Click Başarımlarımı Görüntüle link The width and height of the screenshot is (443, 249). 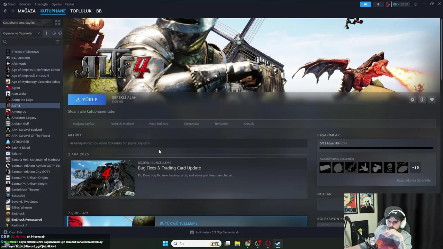point(414,181)
